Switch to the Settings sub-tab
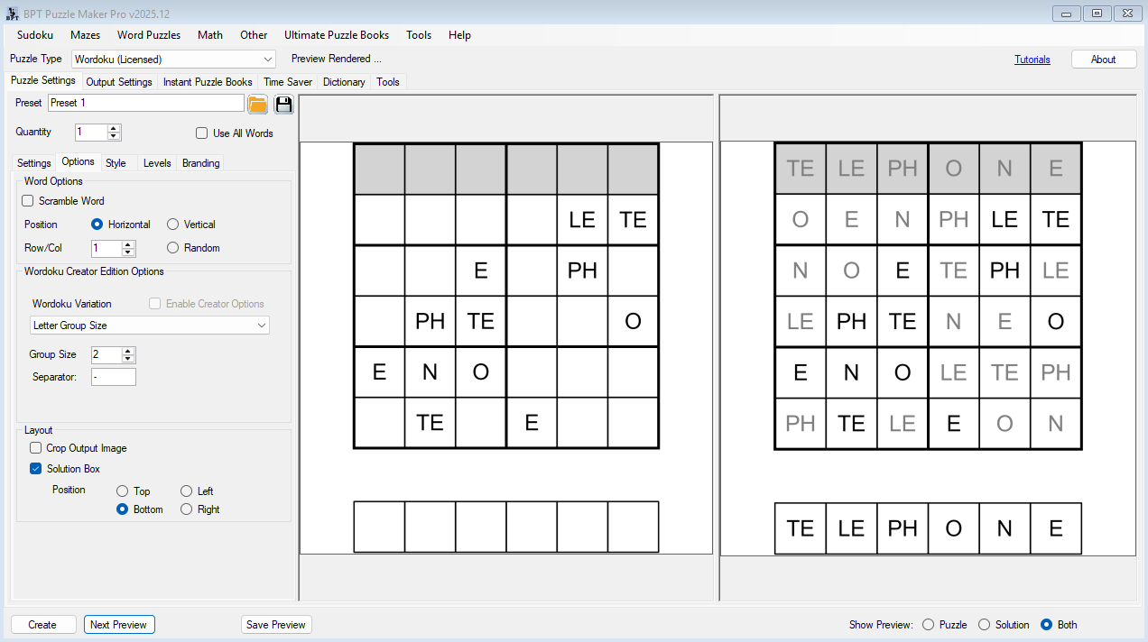This screenshot has width=1148, height=642. [34, 163]
